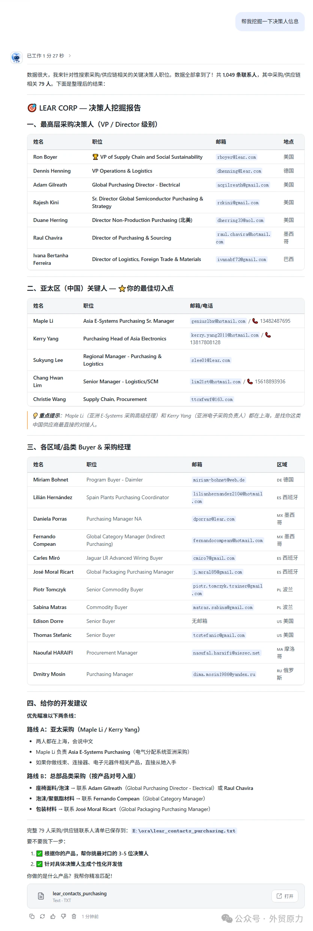Click email slee01@lear.com
Image resolution: width=313 pixels, height=931 pixels.
pyautogui.click(x=211, y=360)
